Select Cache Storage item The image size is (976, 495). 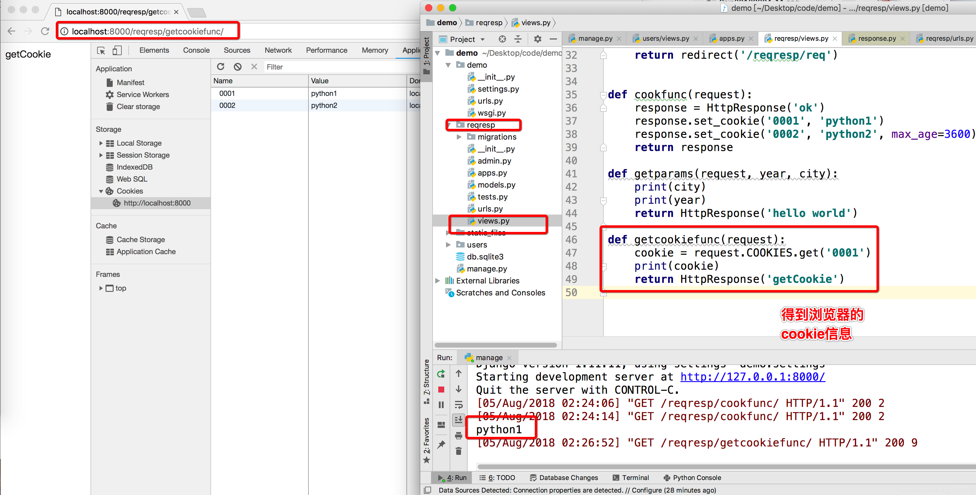pos(141,240)
